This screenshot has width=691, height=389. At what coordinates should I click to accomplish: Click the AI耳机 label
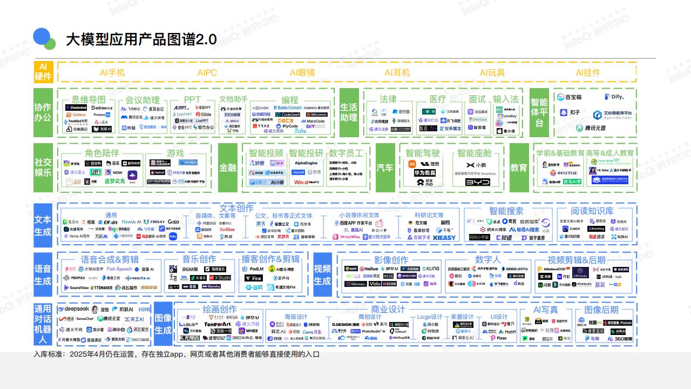[x=397, y=72]
